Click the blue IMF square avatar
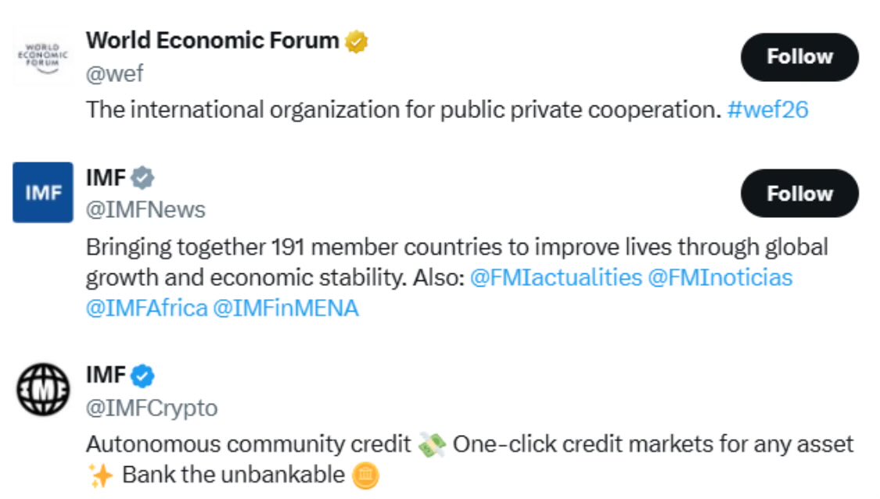 (42, 193)
